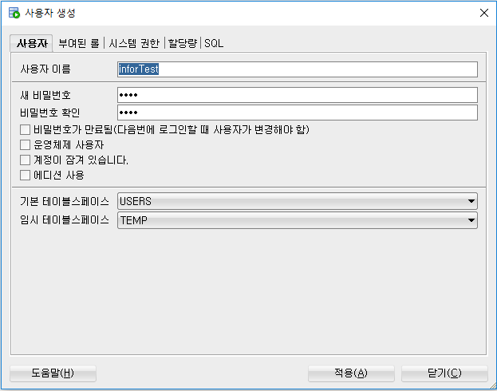Check the 운영체제 사용자 option

25,144
